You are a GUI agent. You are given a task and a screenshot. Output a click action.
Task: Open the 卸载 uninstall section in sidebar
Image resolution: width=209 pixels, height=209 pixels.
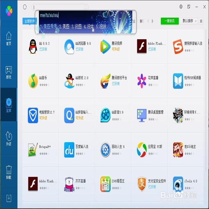coord(9,172)
